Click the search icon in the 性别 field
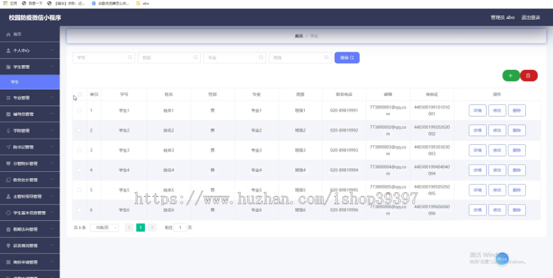 click(195, 58)
